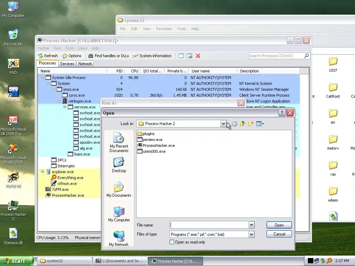This screenshot has height=266, width=355.
Task: Click the Search Processes input field
Action: [x=276, y=56]
